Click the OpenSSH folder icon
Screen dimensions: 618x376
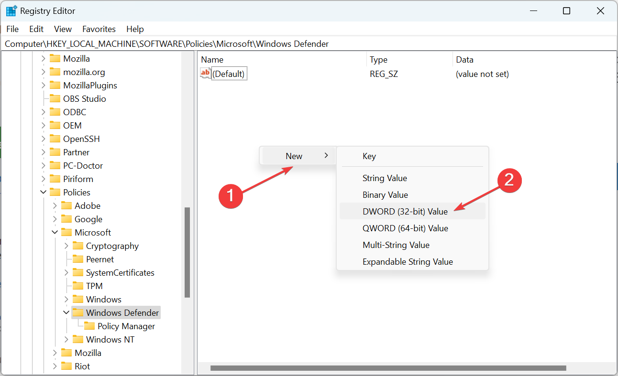55,139
